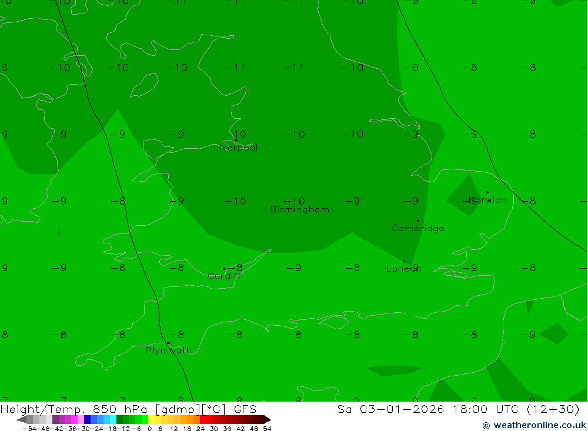Click the legend label '54'
588x431 pixels.
(267, 429)
